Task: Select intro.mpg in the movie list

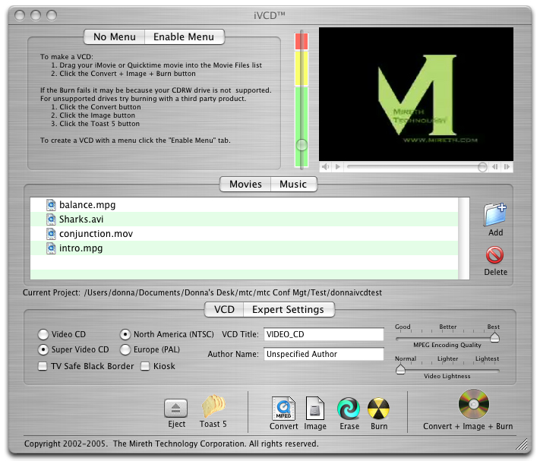Action: 244,248
